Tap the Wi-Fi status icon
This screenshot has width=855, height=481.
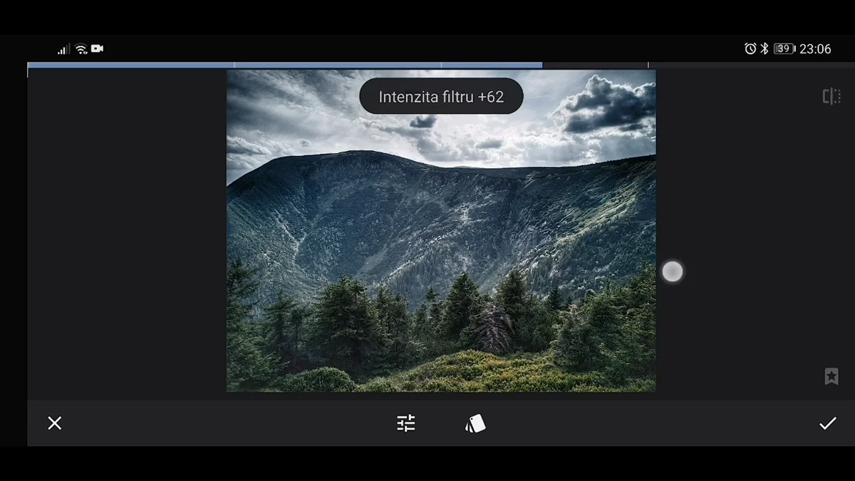tap(81, 48)
